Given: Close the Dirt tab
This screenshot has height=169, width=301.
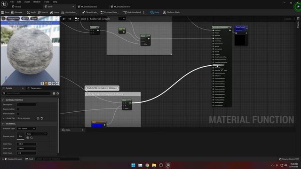Looking at the screenshot, I should click(73, 7).
